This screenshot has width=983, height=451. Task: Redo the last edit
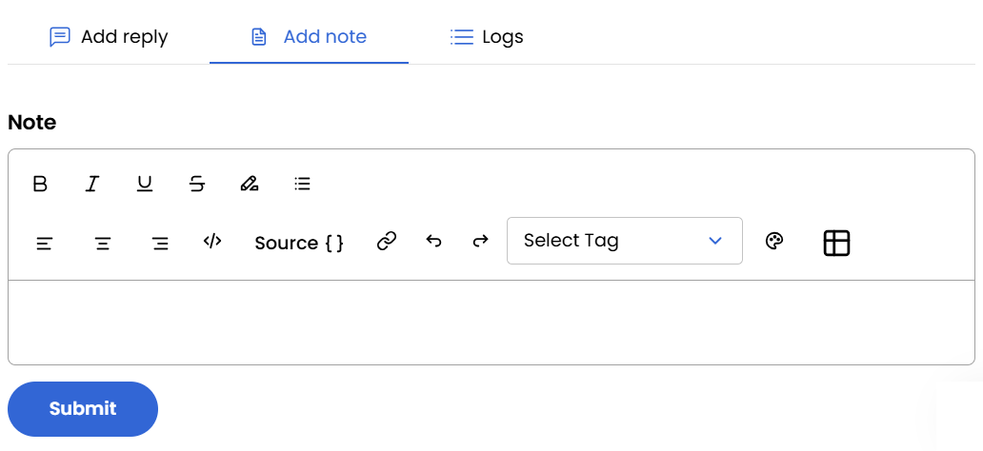[x=481, y=242]
